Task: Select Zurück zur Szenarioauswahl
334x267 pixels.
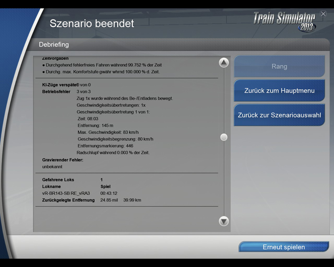Action: pyautogui.click(x=279, y=115)
